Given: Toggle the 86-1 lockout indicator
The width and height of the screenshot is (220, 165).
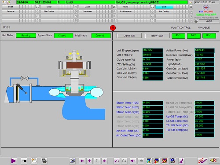Looking at the screenshot, I should [x=178, y=36].
